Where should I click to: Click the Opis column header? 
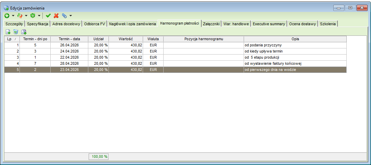[295, 39]
